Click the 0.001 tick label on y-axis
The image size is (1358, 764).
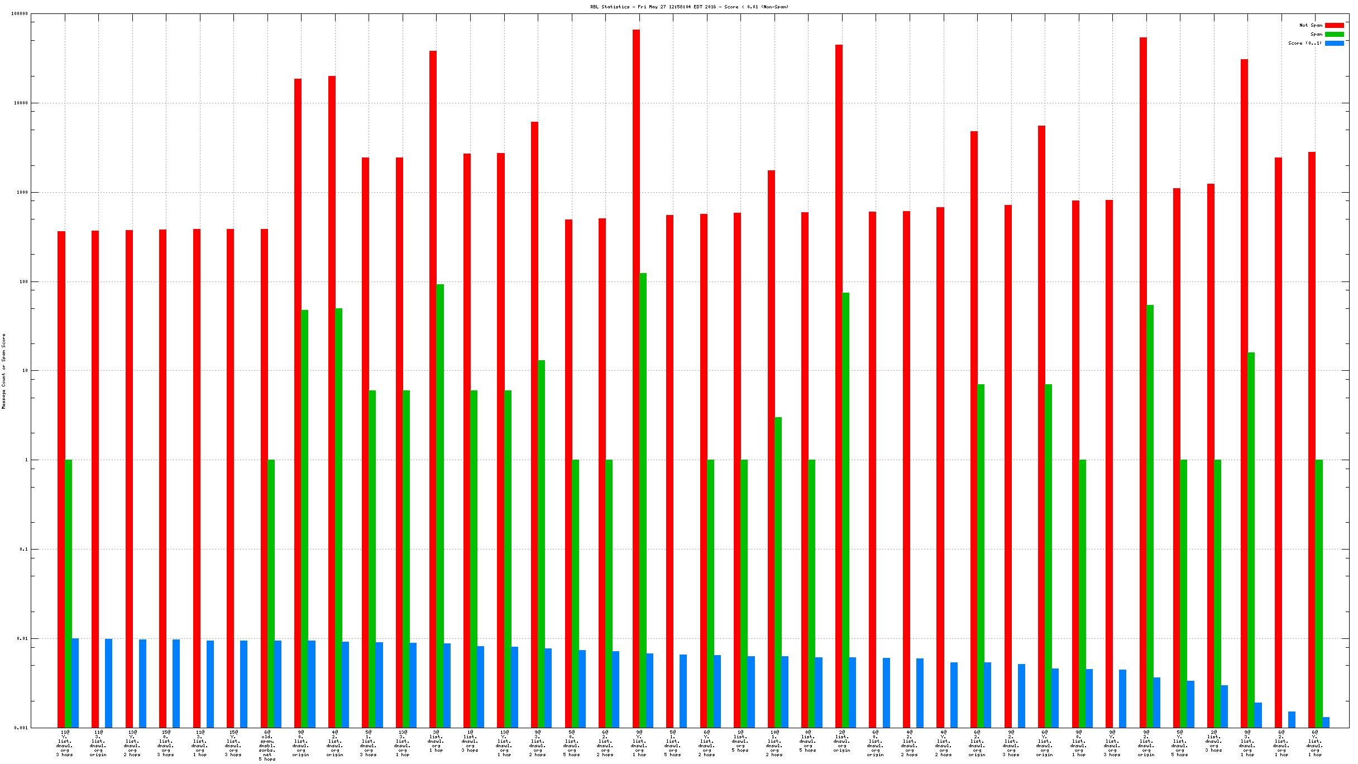coord(21,728)
